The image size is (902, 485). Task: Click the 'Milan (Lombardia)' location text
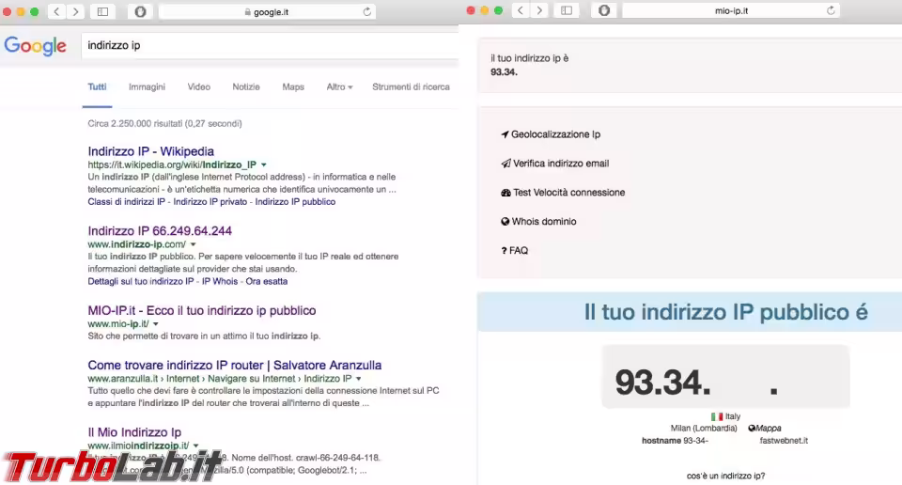tap(704, 428)
